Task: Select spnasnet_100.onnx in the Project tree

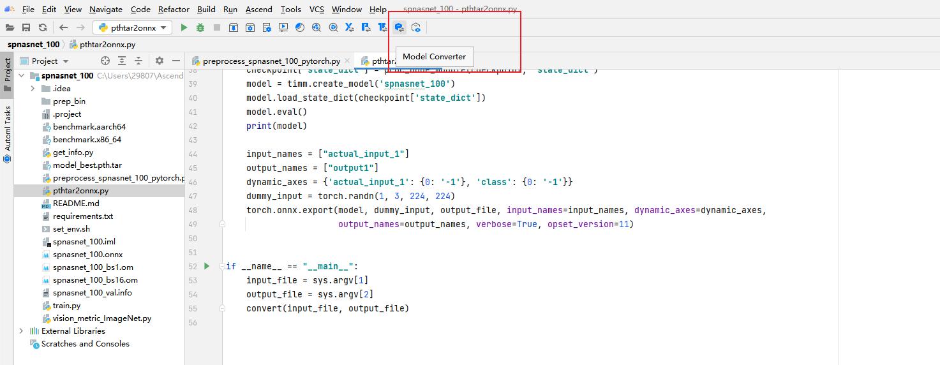Action: [x=87, y=254]
